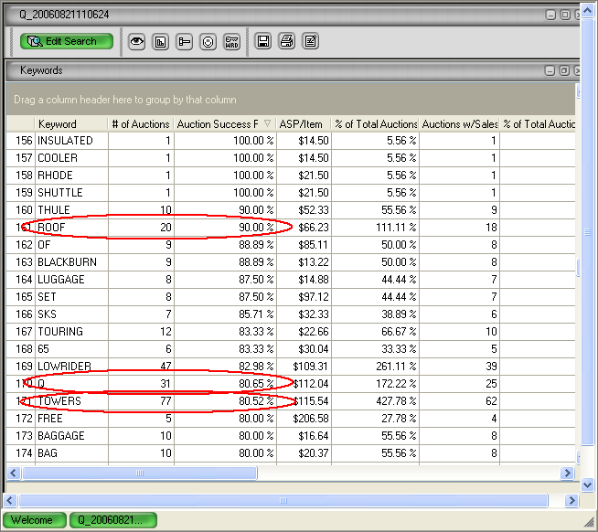Select the TOWERS keyword row
This screenshot has height=532, width=598.
(x=59, y=400)
